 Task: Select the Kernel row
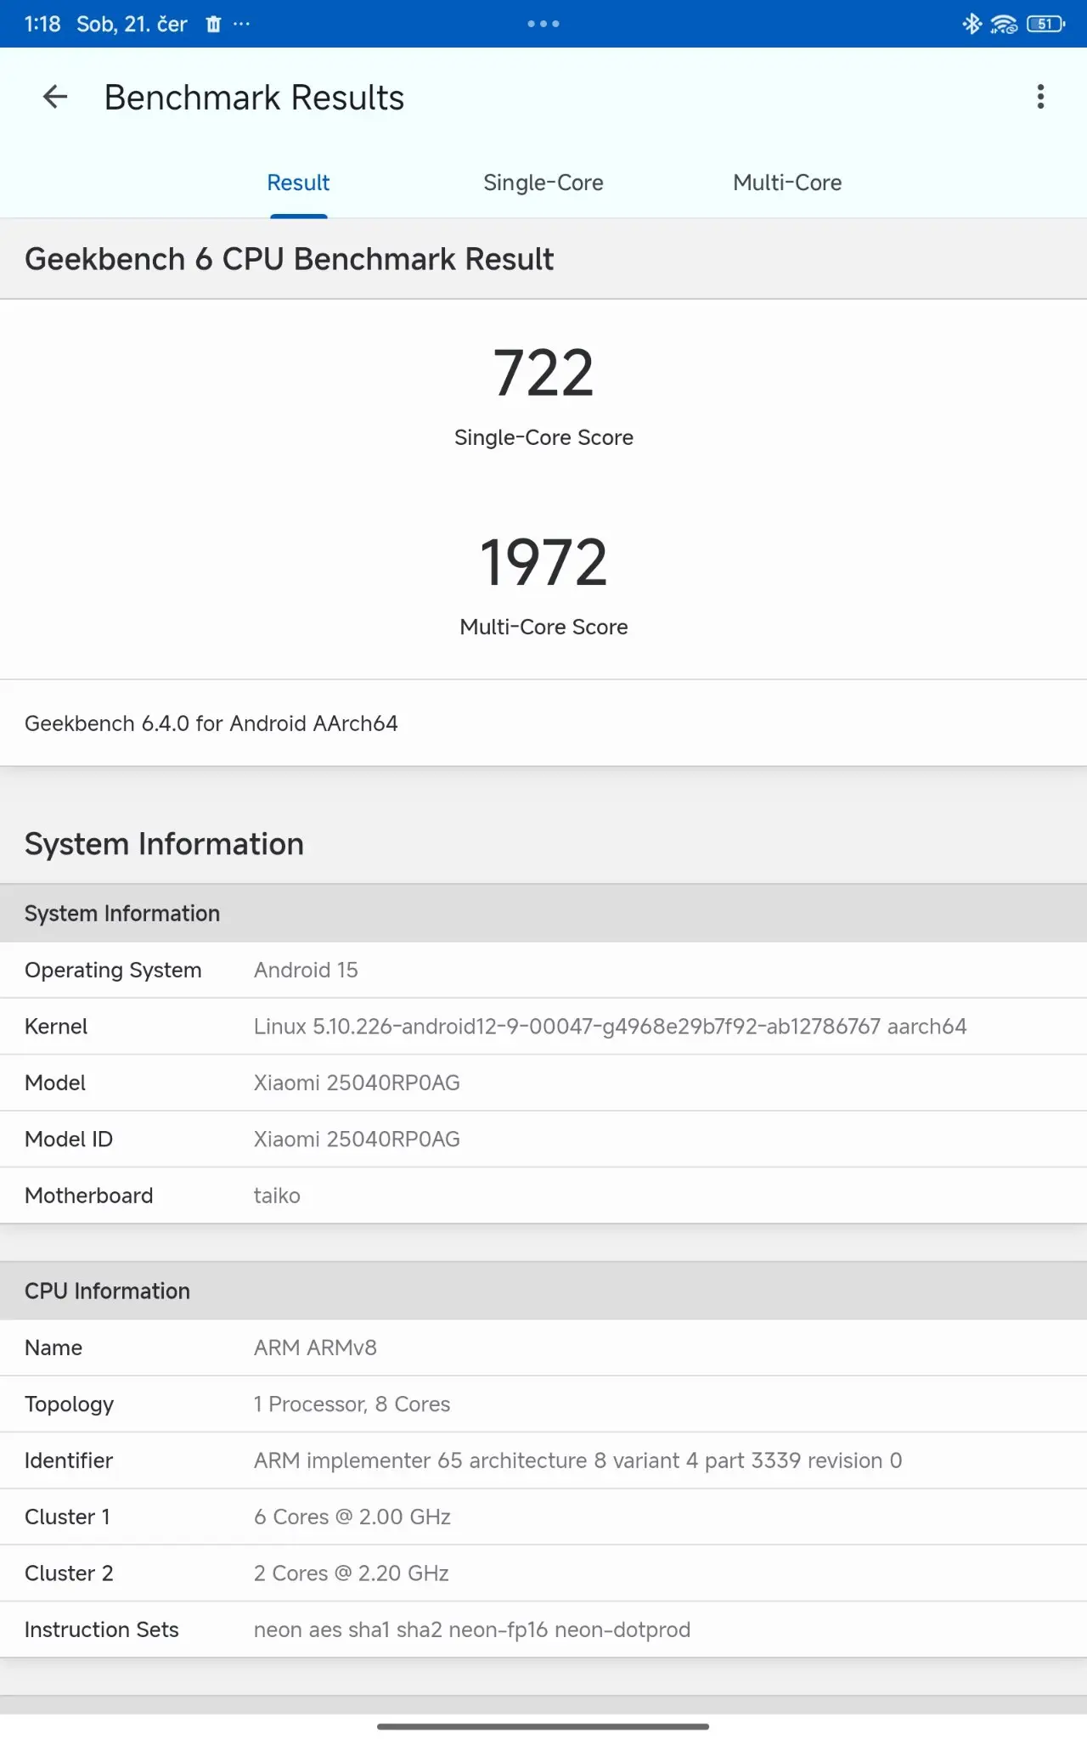click(543, 1027)
